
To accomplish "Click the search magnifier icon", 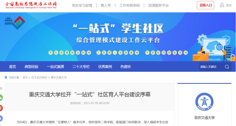I will click(227, 67).
